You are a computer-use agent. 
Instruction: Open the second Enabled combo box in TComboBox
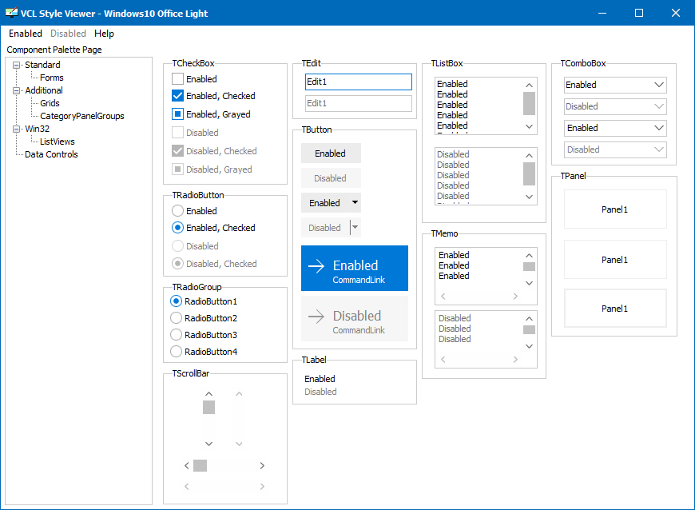point(615,128)
